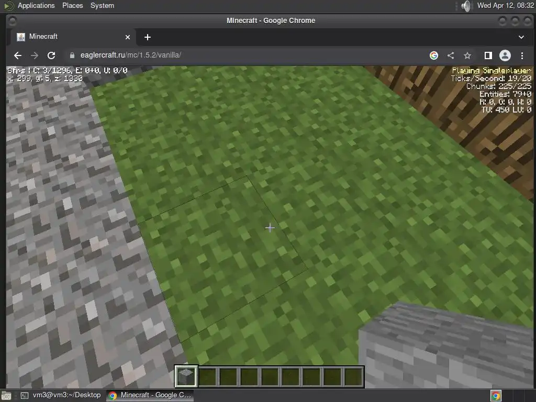The image size is (536, 402).
Task: Click the "Chunks: 225/225" debug text
Action: click(x=499, y=86)
